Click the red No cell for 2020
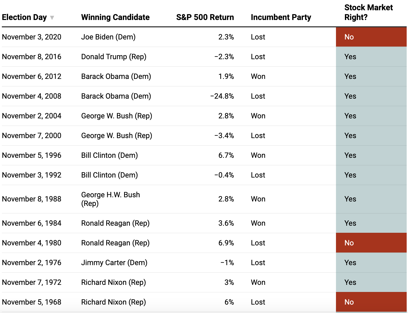The image size is (408, 313). (x=371, y=37)
